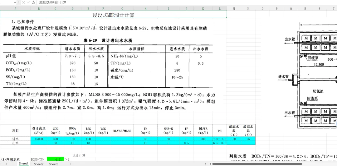Select the 项目 header cell
Screen dimensions: 337x166
click(15, 131)
